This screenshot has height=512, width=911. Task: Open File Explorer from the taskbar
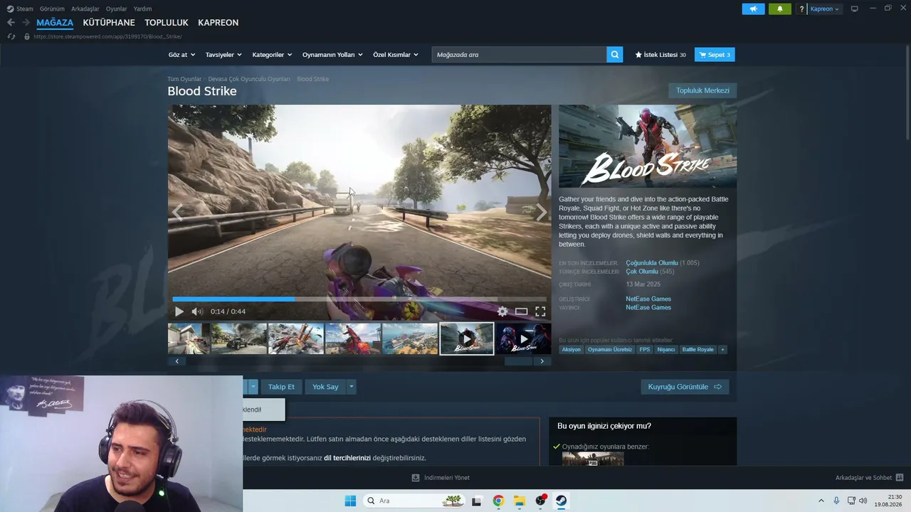point(520,501)
